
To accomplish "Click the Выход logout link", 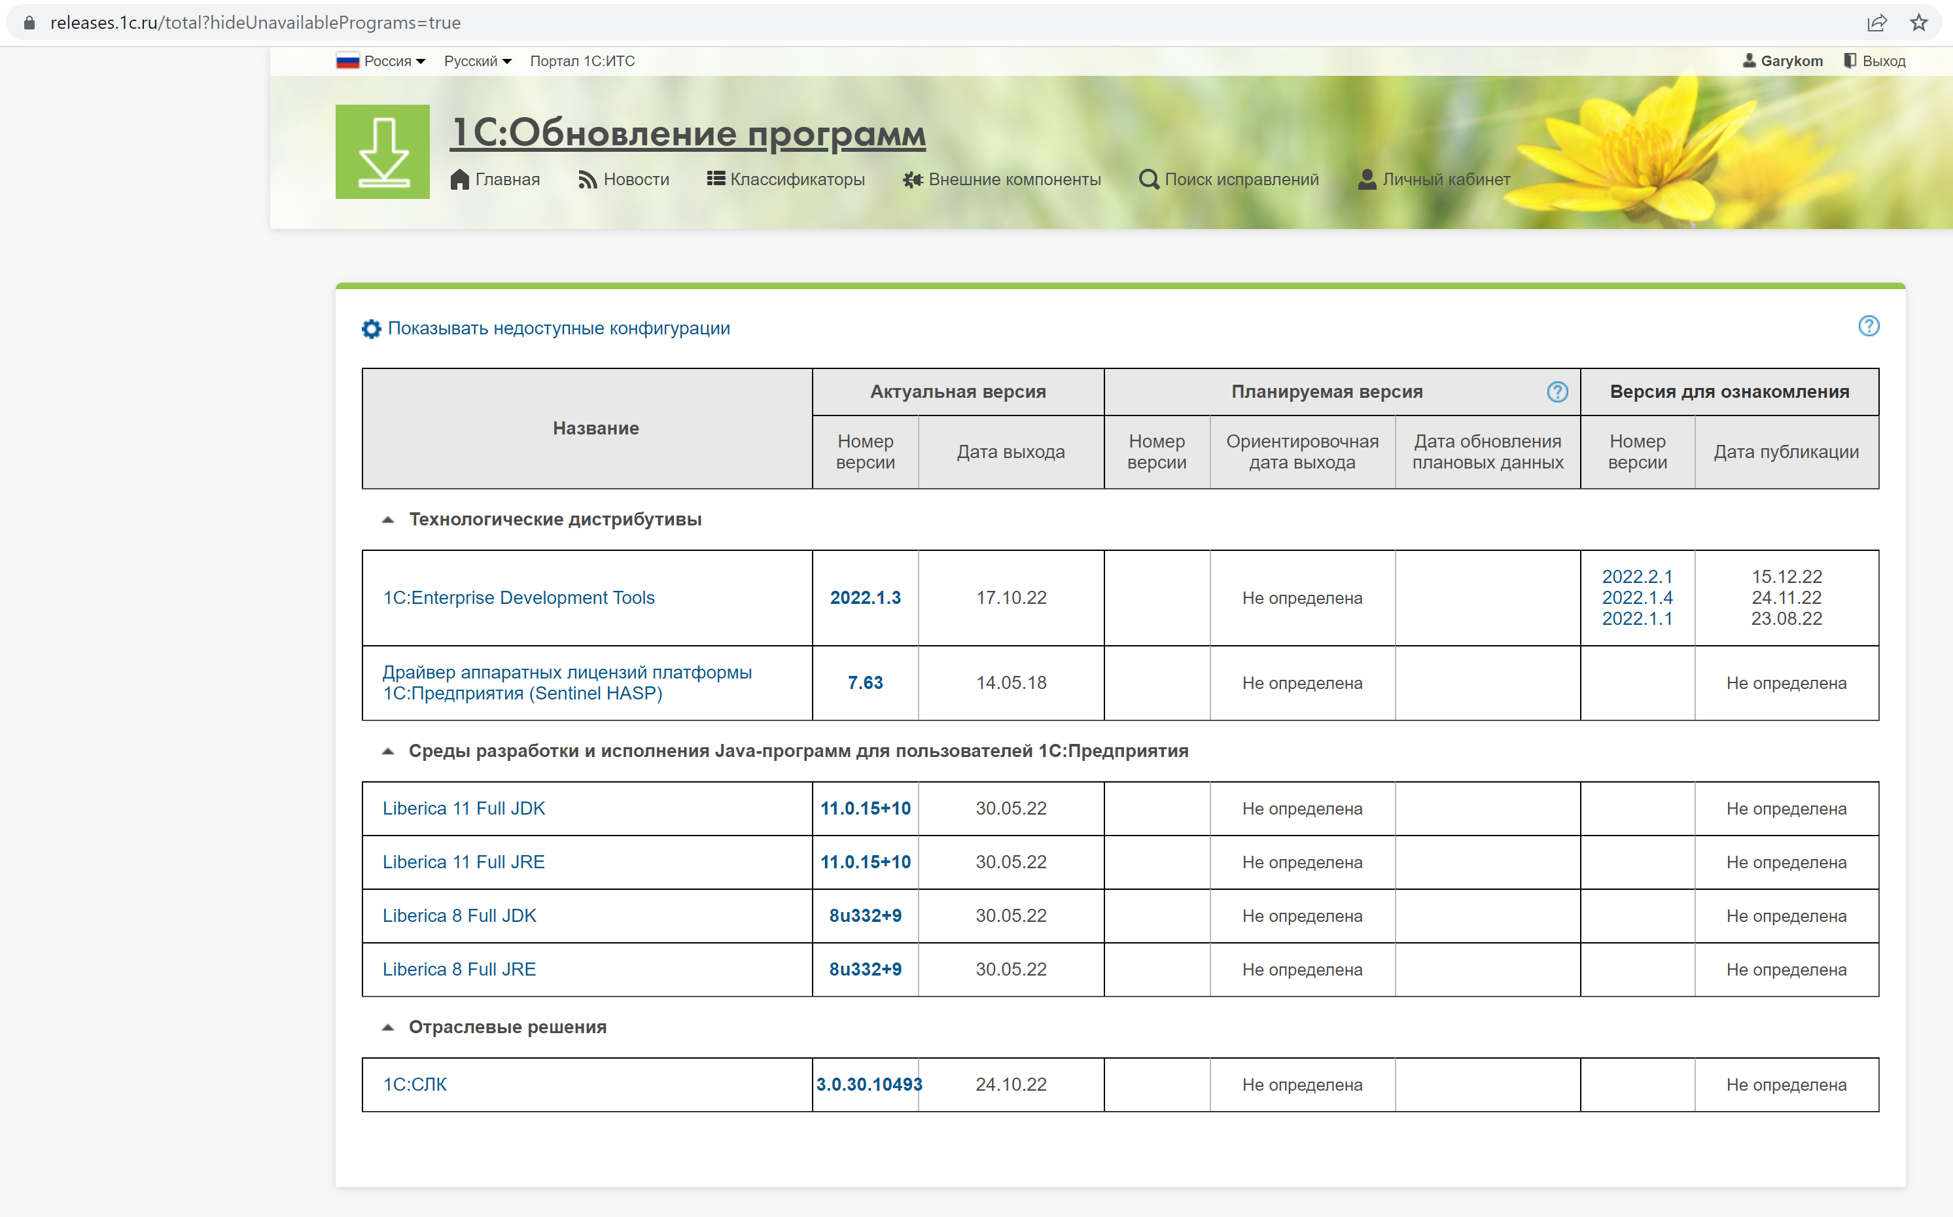I will [1884, 61].
